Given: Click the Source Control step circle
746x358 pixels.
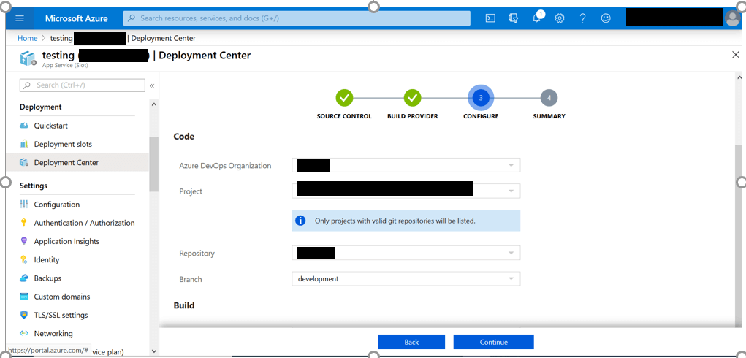Looking at the screenshot, I should [x=344, y=98].
